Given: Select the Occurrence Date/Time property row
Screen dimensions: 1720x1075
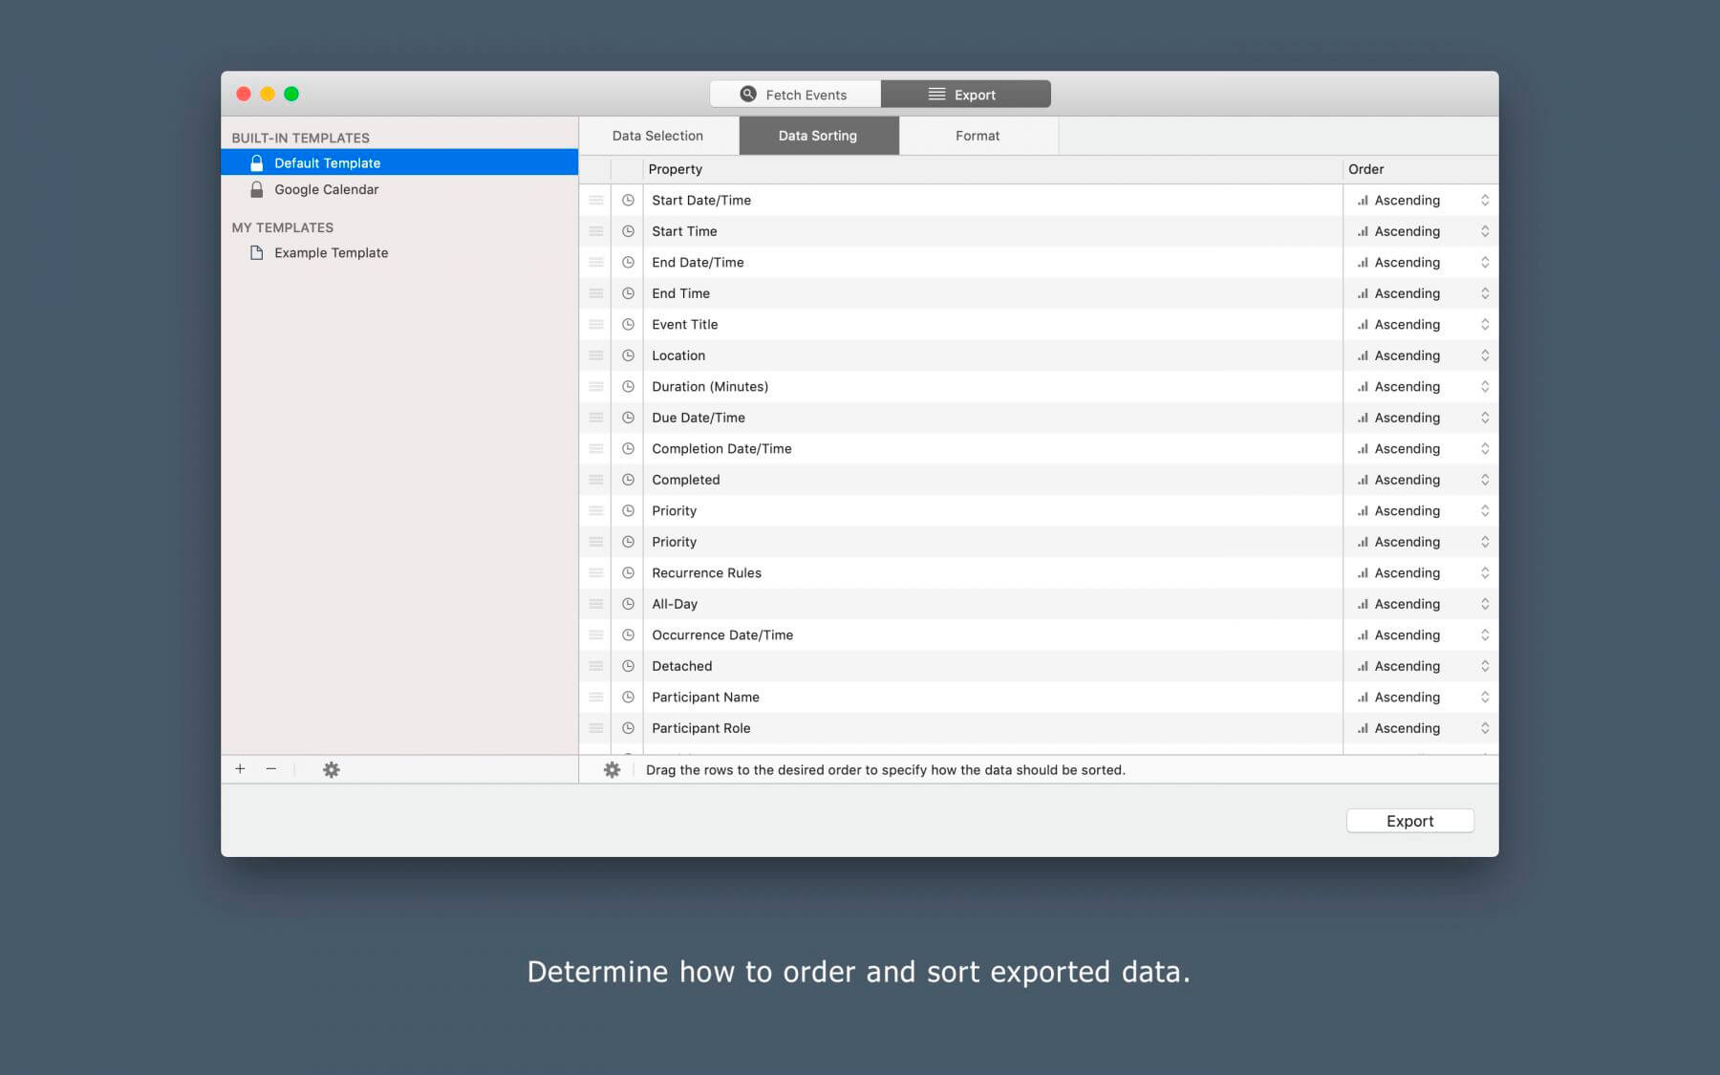Looking at the screenshot, I should point(1039,634).
